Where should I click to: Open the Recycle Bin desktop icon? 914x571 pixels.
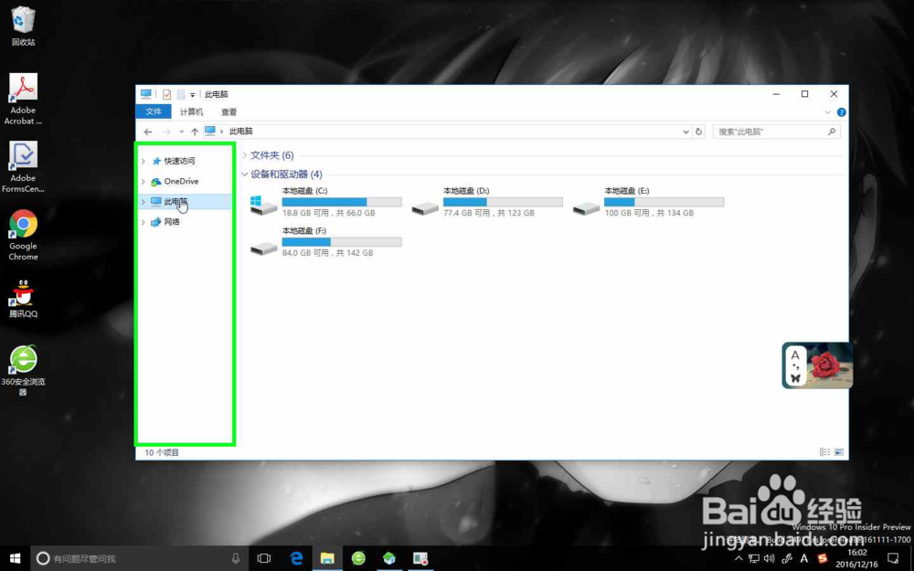pyautogui.click(x=23, y=26)
